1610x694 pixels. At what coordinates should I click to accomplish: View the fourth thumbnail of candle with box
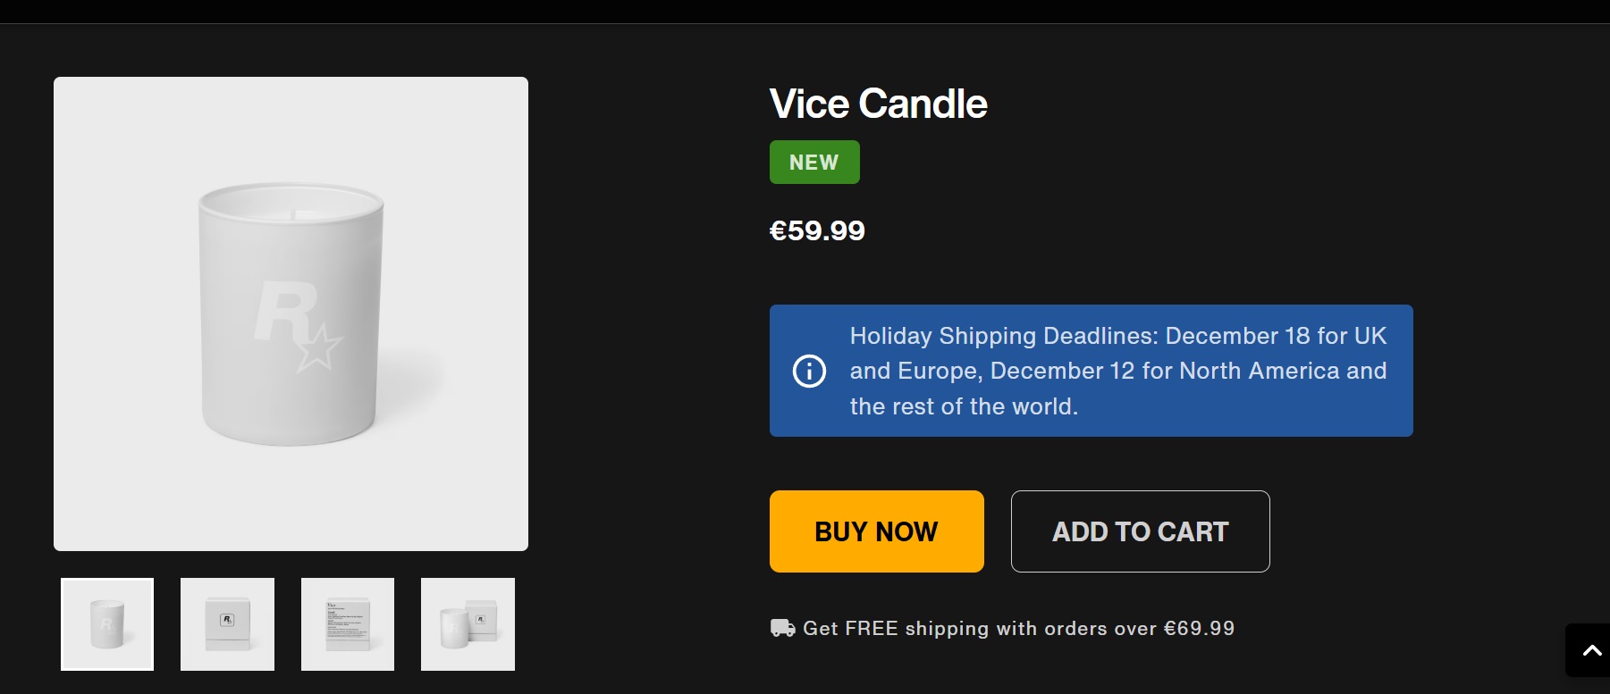468,624
